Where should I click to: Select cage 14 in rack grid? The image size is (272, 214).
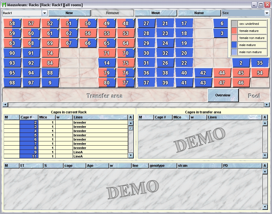pyautogui.click(x=106, y=63)
